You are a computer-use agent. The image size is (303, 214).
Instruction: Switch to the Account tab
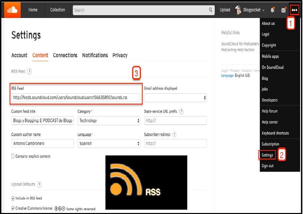(x=19, y=55)
